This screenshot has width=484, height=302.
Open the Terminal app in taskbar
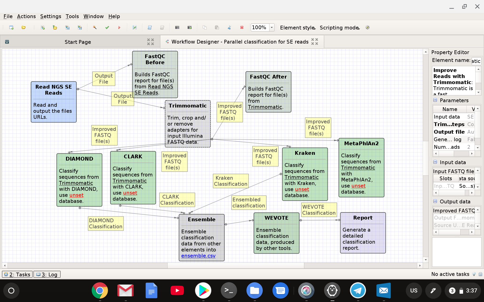coord(229,290)
